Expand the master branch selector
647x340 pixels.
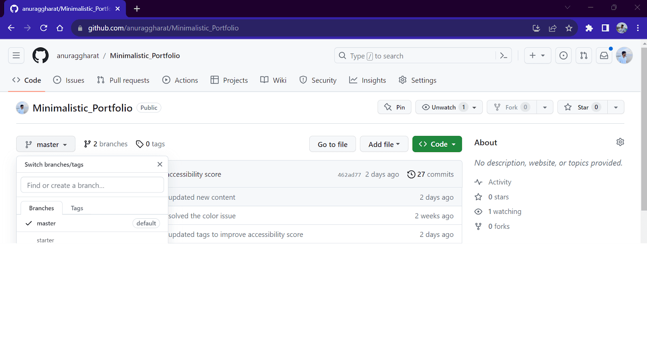[46, 144]
